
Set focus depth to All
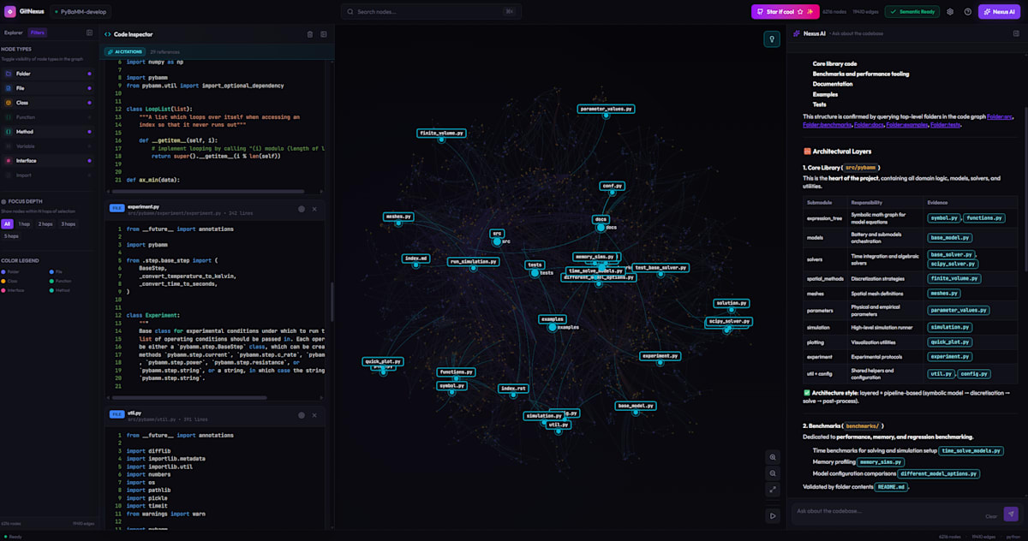click(x=7, y=224)
